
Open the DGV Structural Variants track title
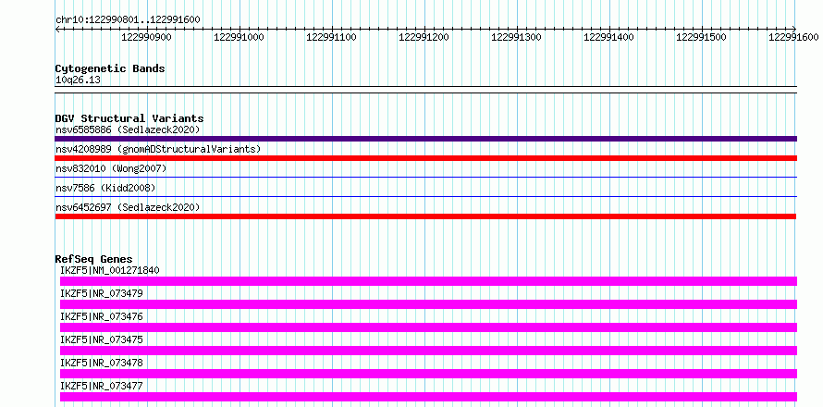tap(129, 118)
